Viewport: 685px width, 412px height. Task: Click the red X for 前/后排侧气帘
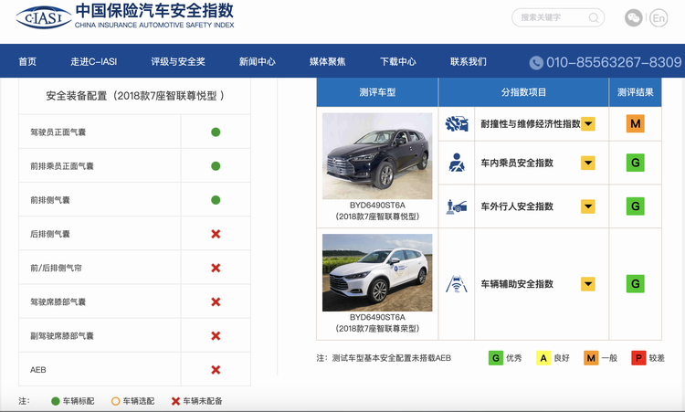coord(216,268)
